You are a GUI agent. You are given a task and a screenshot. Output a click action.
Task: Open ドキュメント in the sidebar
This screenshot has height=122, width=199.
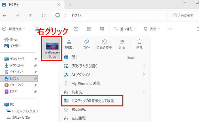point(14,72)
